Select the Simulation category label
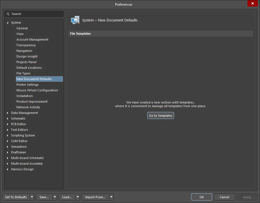260x203 pixels. 19,147
